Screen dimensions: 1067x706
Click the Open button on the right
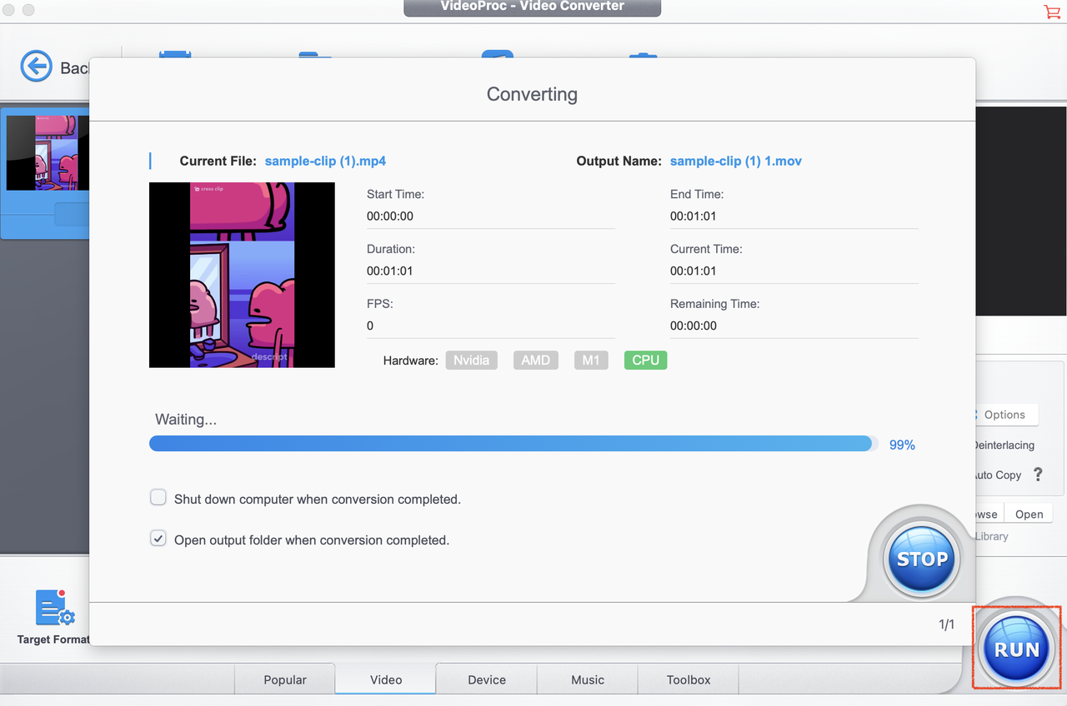click(1028, 514)
